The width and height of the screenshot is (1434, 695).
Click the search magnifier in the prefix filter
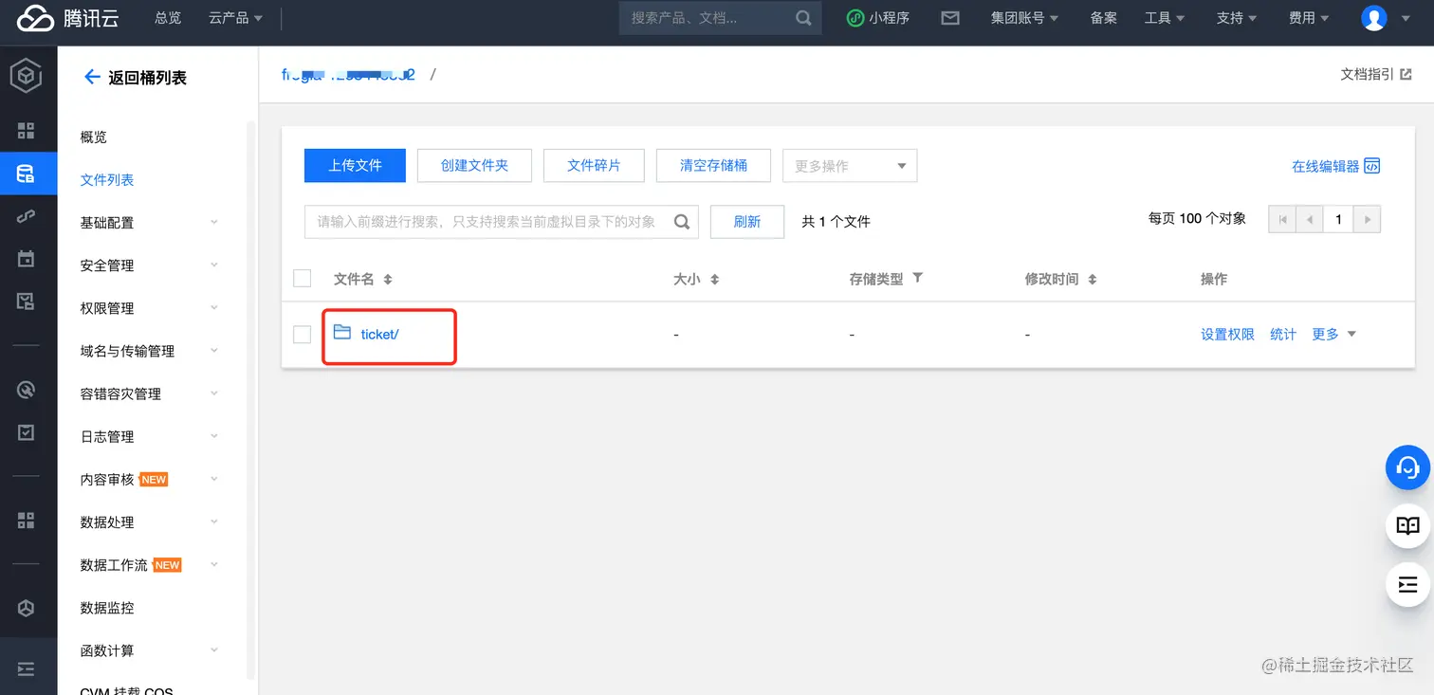pos(682,222)
